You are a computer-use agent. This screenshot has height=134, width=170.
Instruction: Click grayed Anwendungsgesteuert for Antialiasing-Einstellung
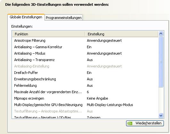pos(104,66)
